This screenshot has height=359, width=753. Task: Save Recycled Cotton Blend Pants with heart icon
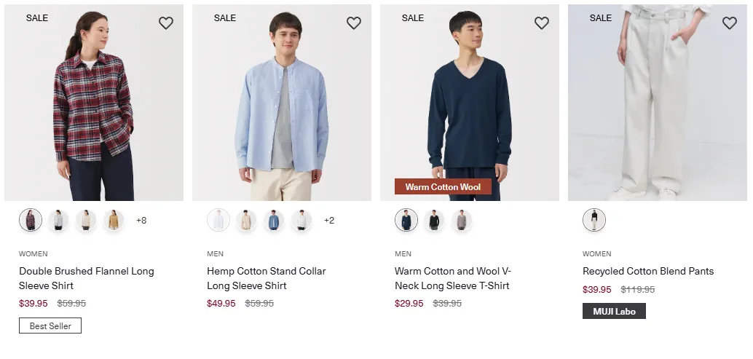pyautogui.click(x=729, y=23)
